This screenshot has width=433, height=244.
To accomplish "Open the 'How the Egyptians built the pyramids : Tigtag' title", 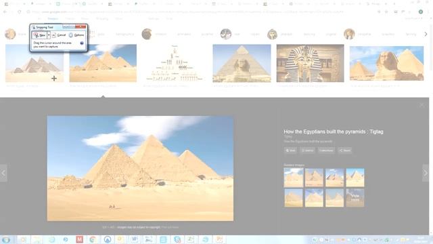I will [x=334, y=131].
